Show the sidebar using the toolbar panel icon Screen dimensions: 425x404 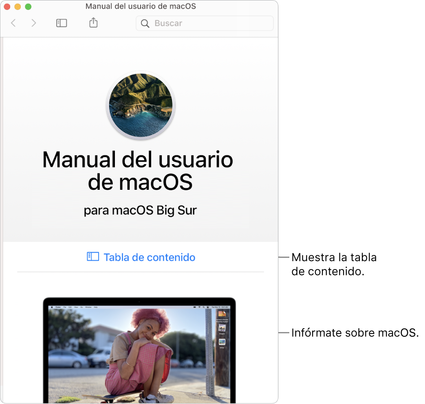61,23
